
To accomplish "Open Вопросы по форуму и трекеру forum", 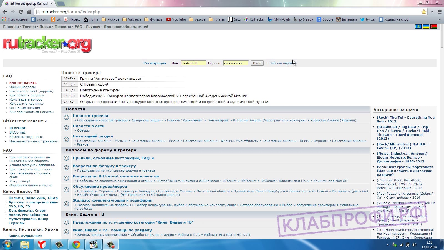I will point(104,166).
